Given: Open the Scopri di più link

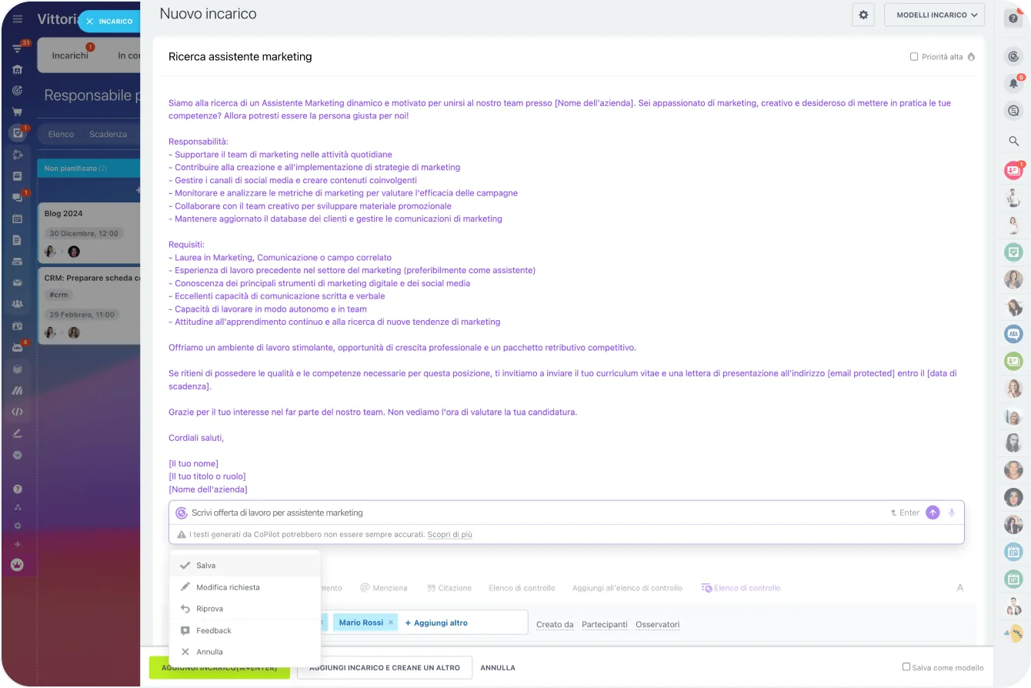Looking at the screenshot, I should tap(449, 534).
